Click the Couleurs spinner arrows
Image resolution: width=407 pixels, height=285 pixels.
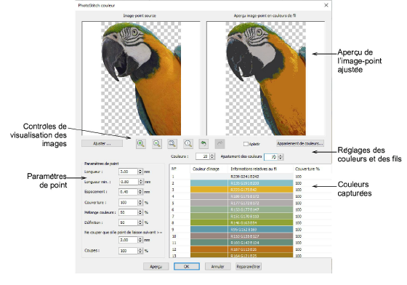point(212,156)
